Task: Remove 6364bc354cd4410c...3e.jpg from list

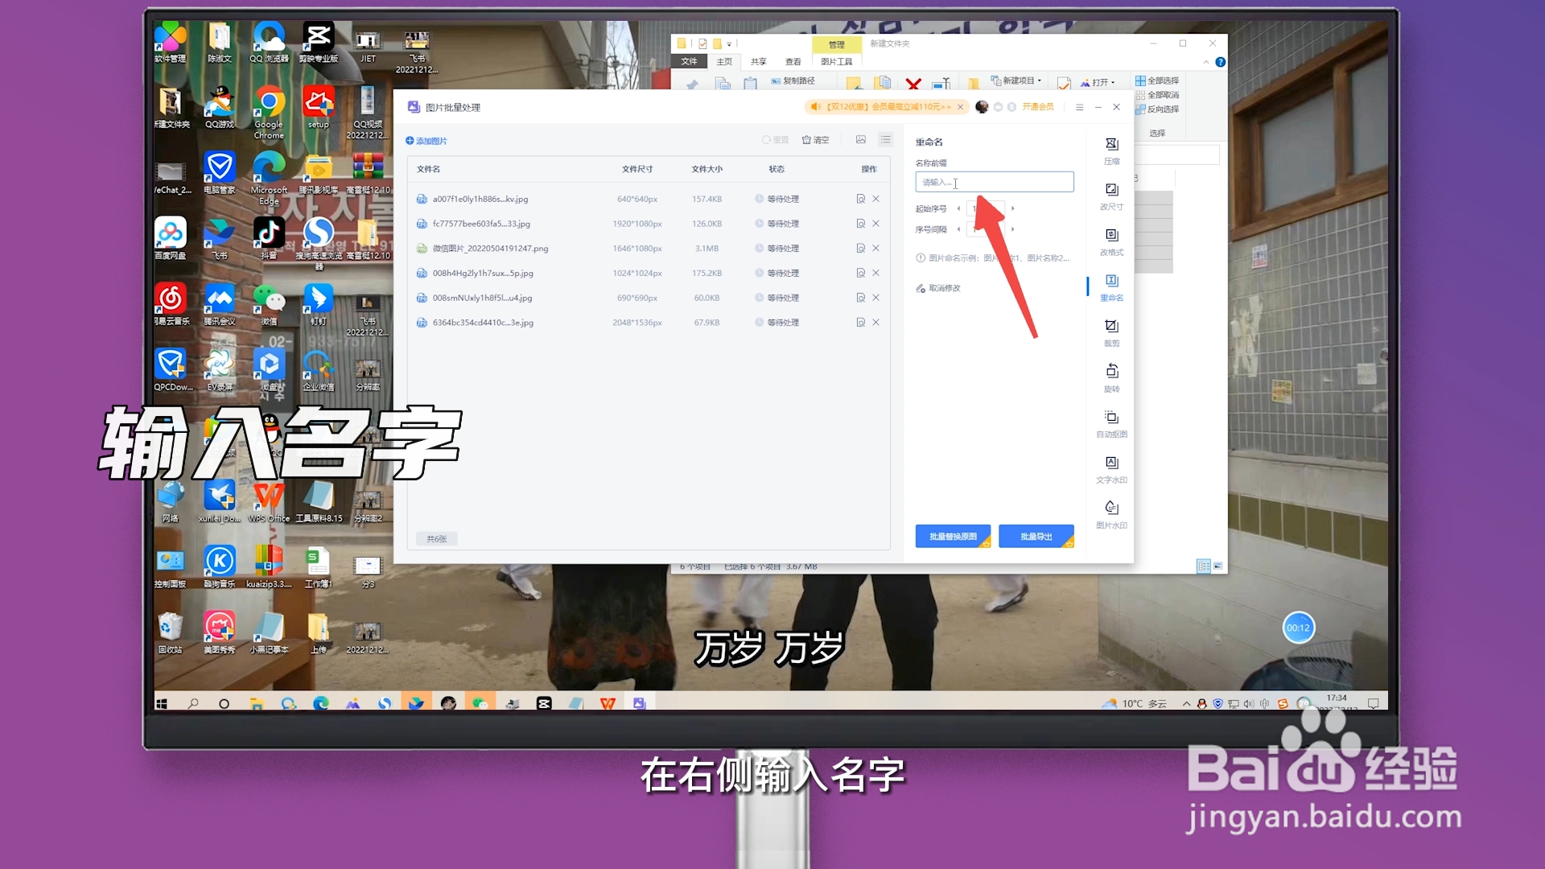Action: pos(875,323)
